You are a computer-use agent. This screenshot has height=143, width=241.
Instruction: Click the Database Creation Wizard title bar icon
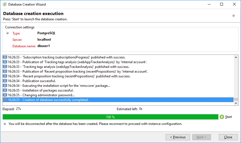pos(4,4)
